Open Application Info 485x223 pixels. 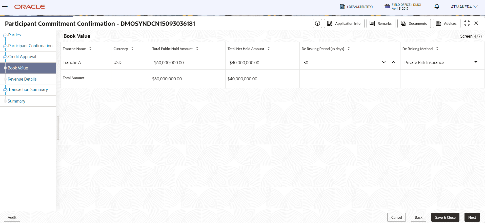click(x=344, y=23)
